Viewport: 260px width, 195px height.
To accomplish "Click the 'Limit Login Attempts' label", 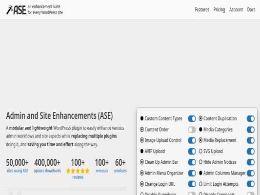I will [x=220, y=184].
